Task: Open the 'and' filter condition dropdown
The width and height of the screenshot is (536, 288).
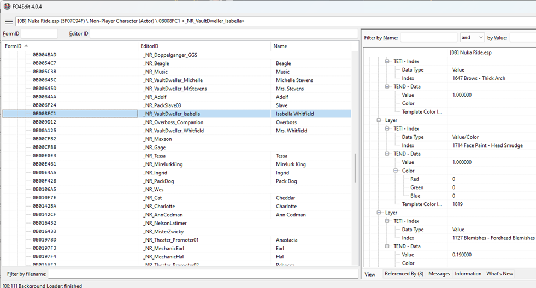Action: [x=472, y=38]
